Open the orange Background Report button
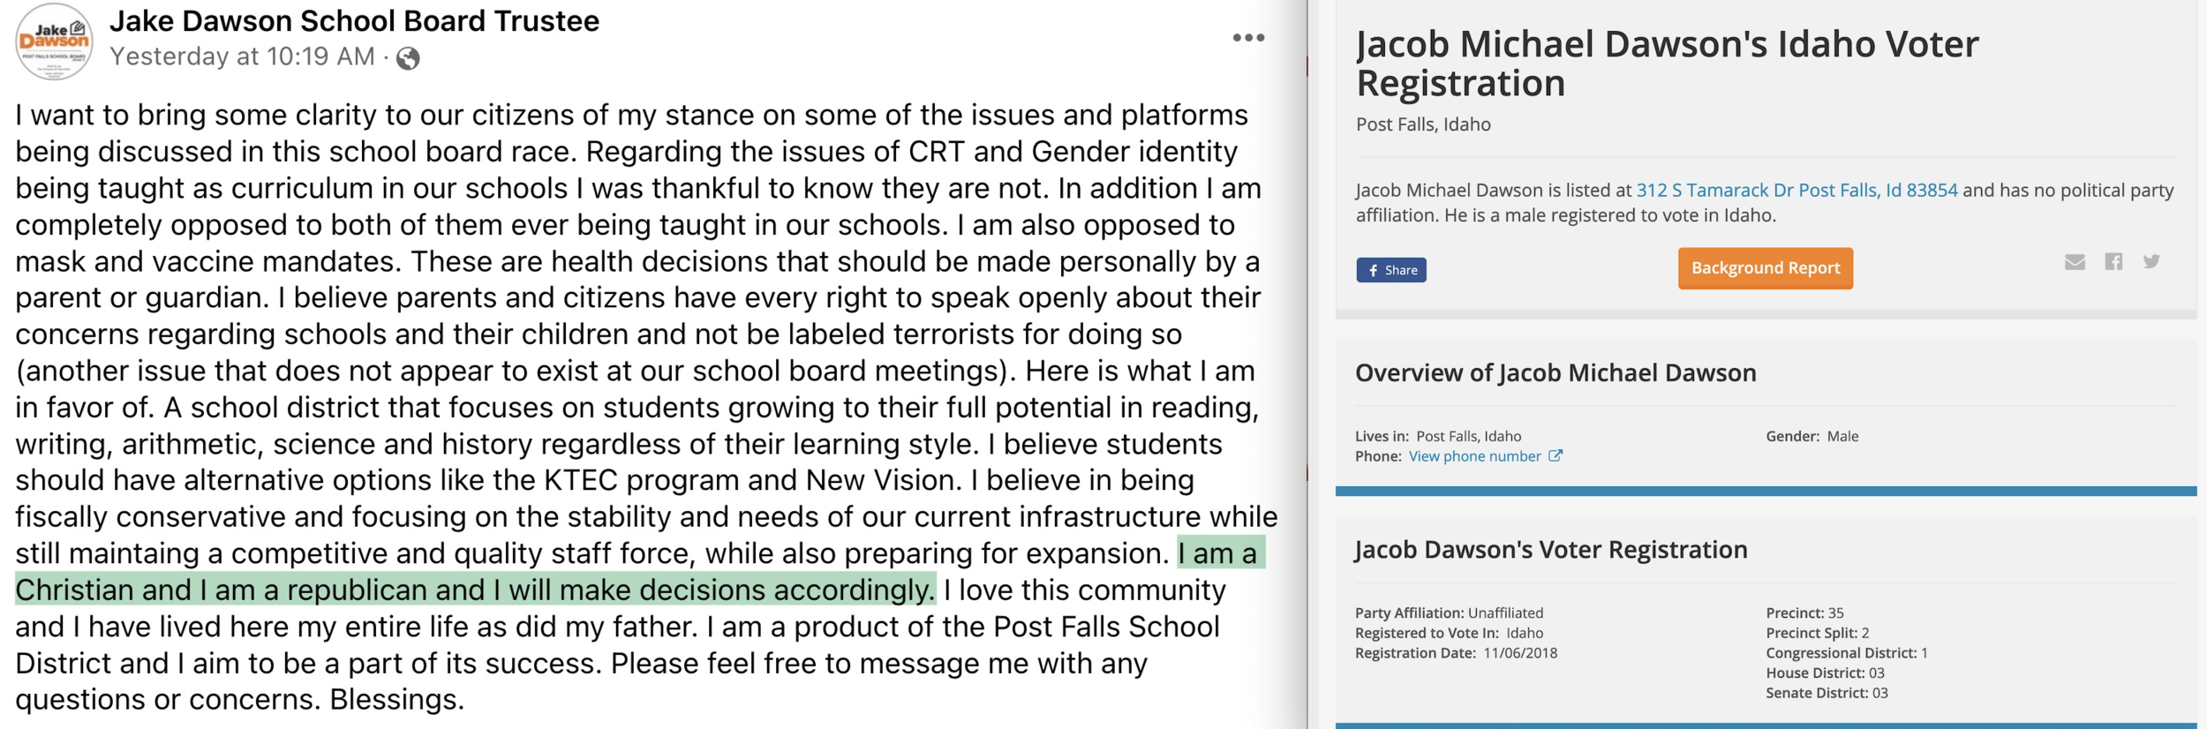 tap(1766, 268)
